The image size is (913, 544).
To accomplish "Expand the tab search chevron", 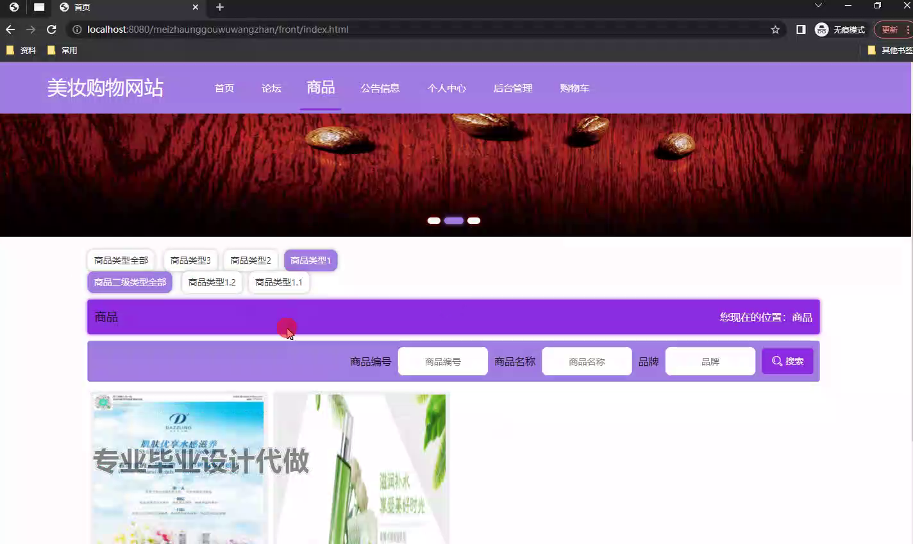I will [x=818, y=6].
